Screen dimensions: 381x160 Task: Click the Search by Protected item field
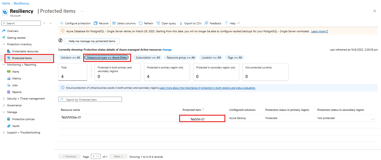pyautogui.click(x=90, y=100)
